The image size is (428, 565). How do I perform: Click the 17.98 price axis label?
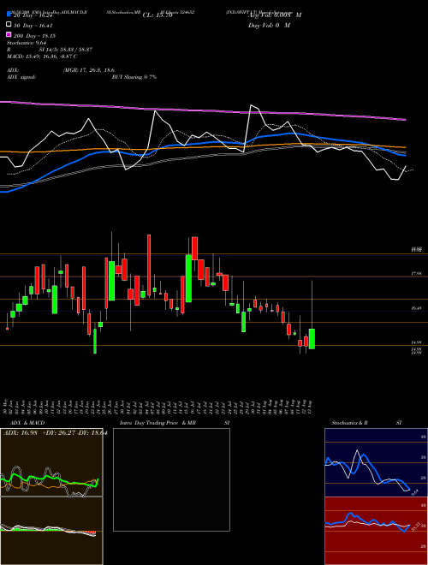[x=417, y=274]
